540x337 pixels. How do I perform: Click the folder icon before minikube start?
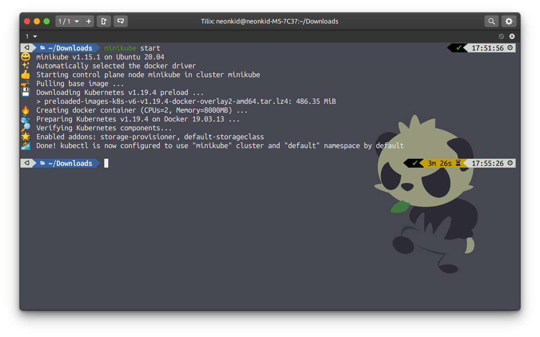tap(43, 48)
